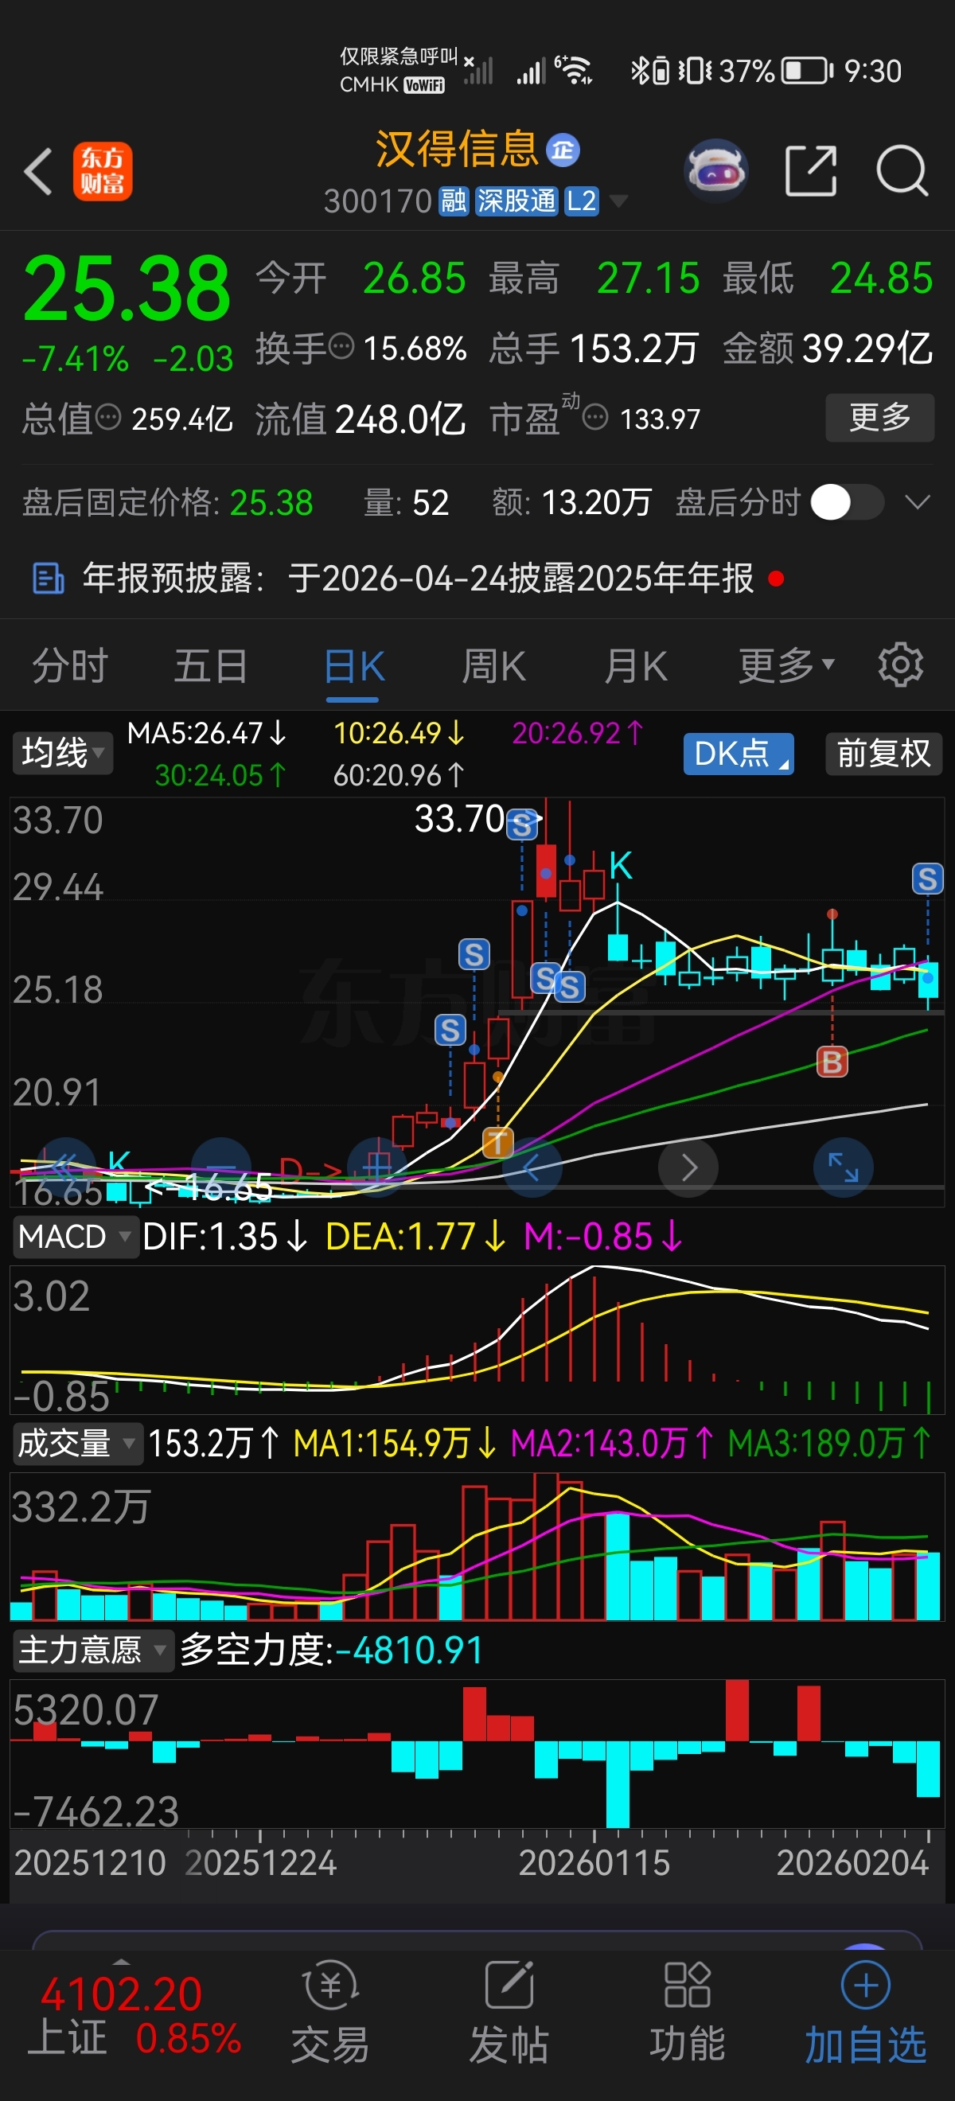Open the search magnifier icon
955x2101 pixels.
pyautogui.click(x=902, y=171)
